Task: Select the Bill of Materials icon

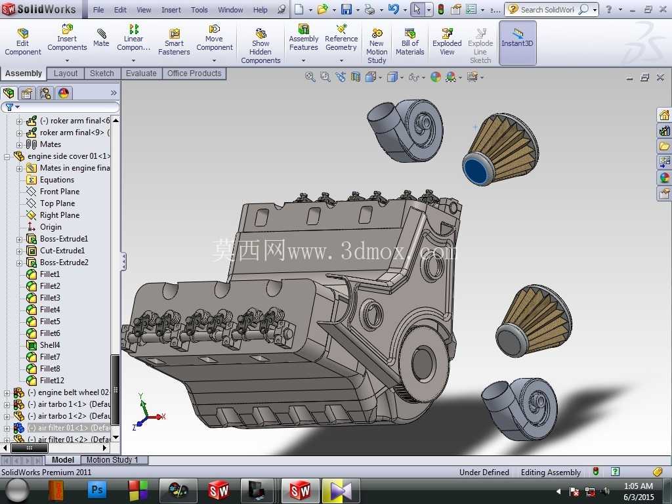Action: (x=409, y=42)
